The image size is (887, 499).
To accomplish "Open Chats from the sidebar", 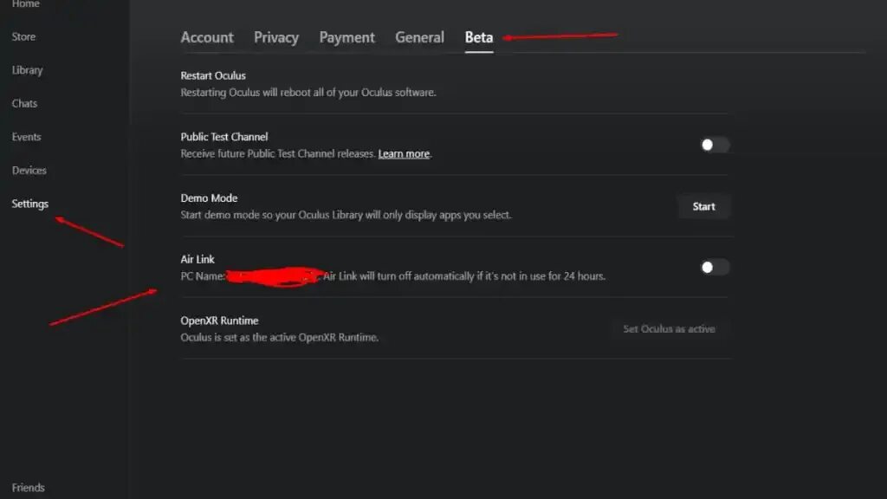I will pos(24,103).
